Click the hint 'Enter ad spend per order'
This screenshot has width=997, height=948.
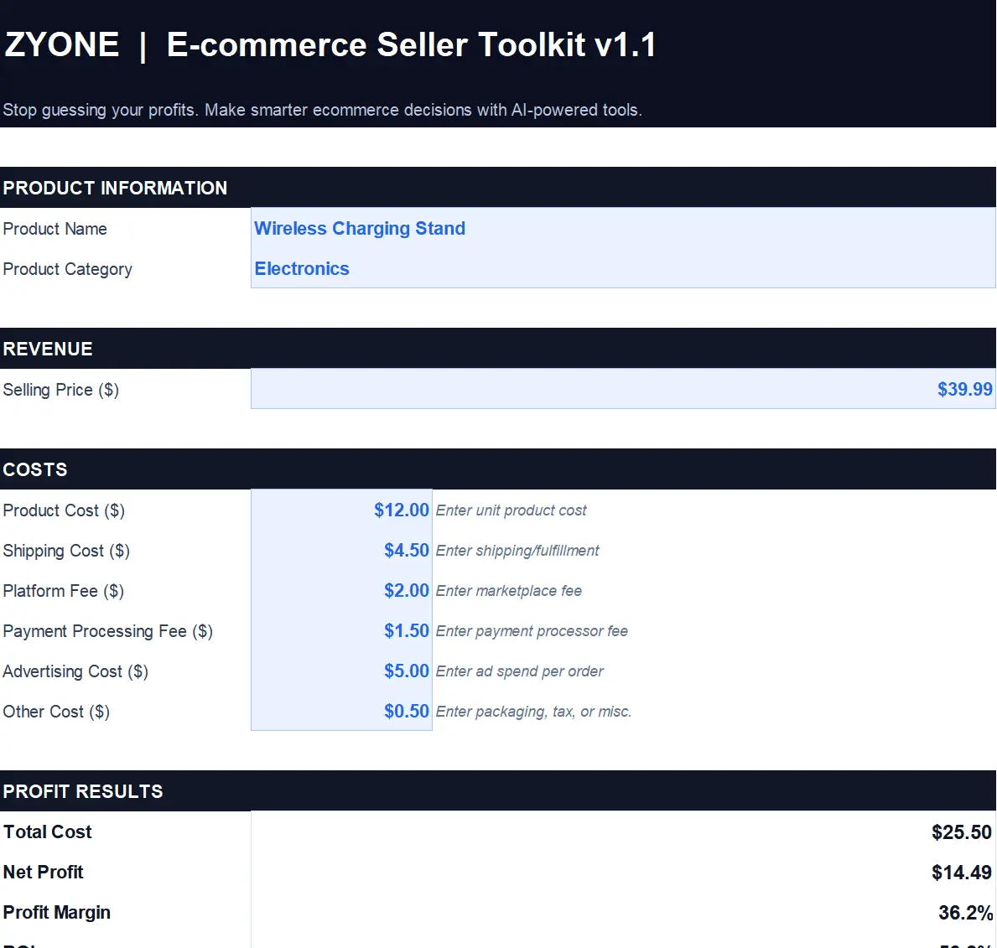[x=520, y=671]
